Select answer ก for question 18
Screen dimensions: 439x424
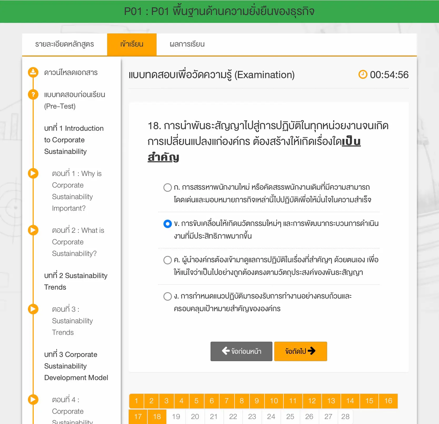coord(167,187)
